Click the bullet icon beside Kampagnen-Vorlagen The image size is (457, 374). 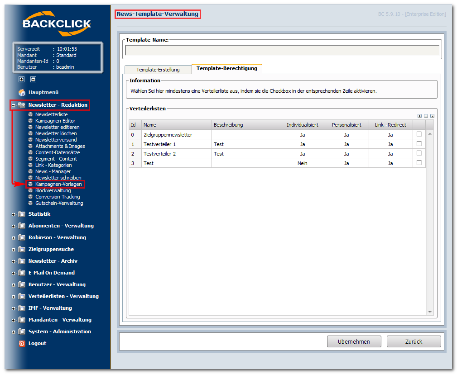(30, 185)
